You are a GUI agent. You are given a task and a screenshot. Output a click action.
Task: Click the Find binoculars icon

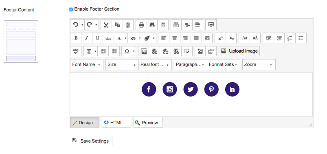[x=152, y=25]
